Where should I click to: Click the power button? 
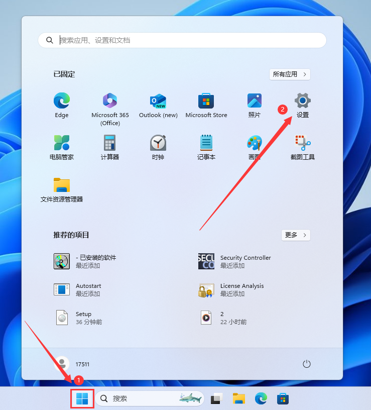point(307,364)
